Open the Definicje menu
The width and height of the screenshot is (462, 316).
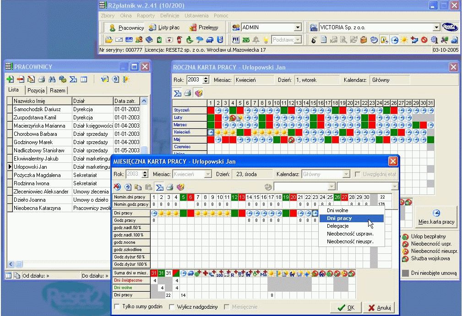tap(170, 16)
